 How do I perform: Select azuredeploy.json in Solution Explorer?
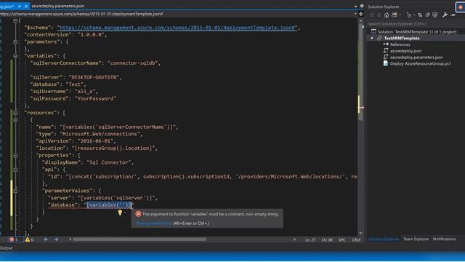click(405, 51)
